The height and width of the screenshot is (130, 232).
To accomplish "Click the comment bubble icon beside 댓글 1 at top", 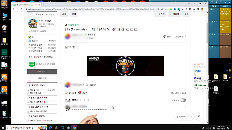I will 164,36.
